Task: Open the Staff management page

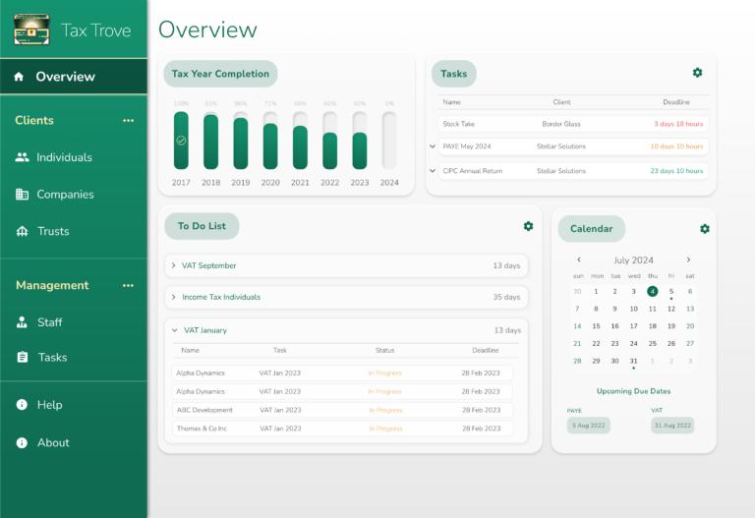Action: [49, 322]
